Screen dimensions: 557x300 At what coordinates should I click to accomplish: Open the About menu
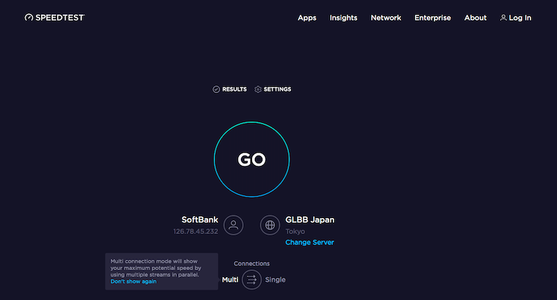point(476,18)
